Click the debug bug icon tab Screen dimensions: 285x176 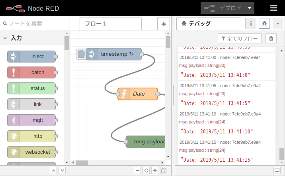click(x=264, y=23)
